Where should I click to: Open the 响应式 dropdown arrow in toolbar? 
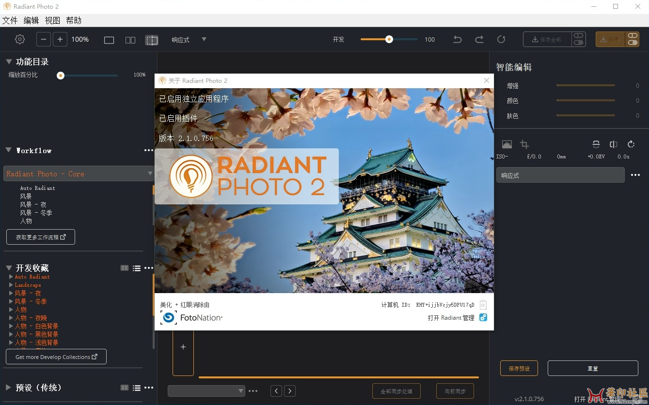[204, 39]
